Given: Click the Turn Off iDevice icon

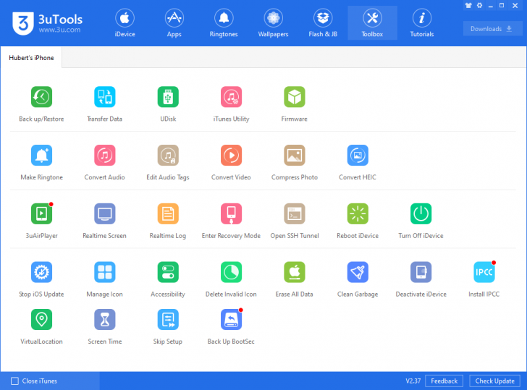Looking at the screenshot, I should coord(421,213).
